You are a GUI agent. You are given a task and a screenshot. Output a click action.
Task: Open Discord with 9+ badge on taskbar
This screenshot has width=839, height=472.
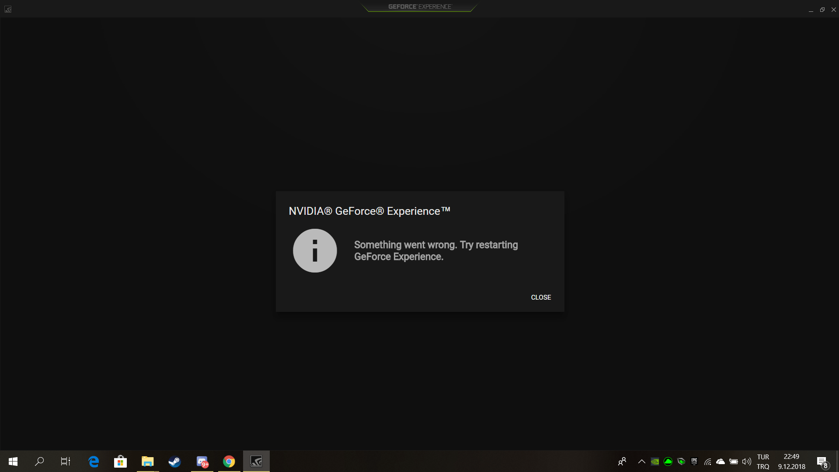[x=202, y=462]
